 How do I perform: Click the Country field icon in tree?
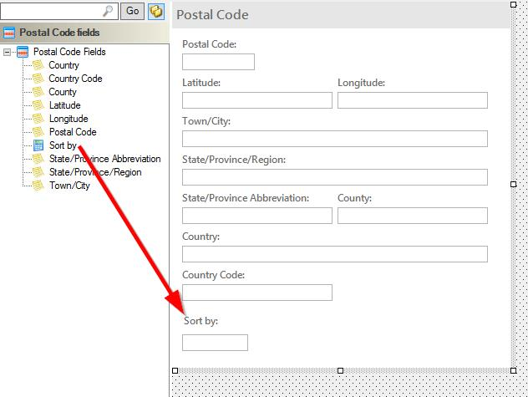pos(38,65)
